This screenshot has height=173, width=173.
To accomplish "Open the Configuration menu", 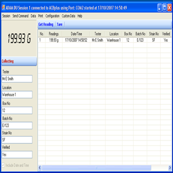I will click(52, 16).
